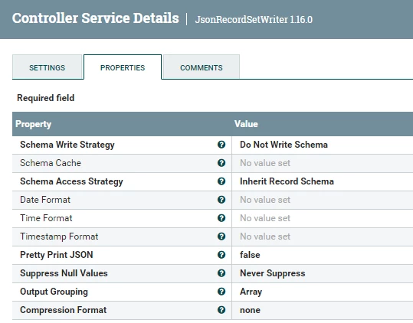The height and width of the screenshot is (323, 413).
Task: Select the 'Suppress Null Values' property name
Action: [64, 273]
